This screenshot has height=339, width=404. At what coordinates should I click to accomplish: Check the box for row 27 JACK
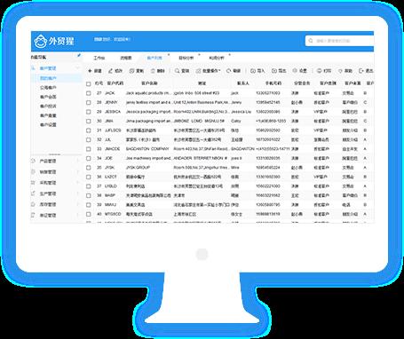(89, 93)
